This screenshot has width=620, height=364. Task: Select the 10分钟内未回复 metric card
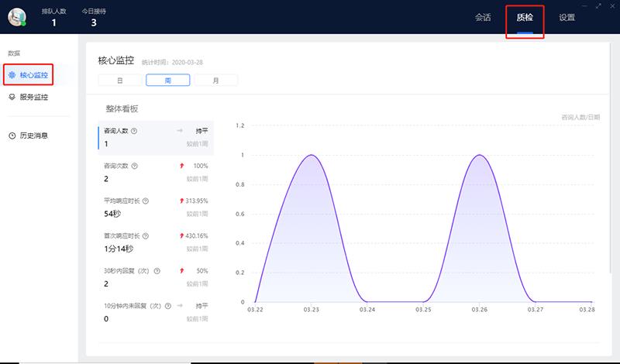point(155,311)
